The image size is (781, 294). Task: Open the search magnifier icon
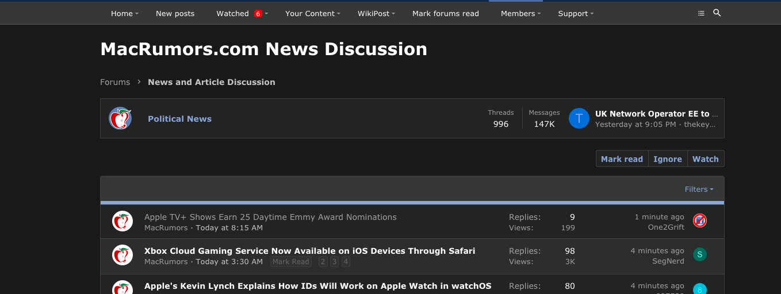(717, 13)
